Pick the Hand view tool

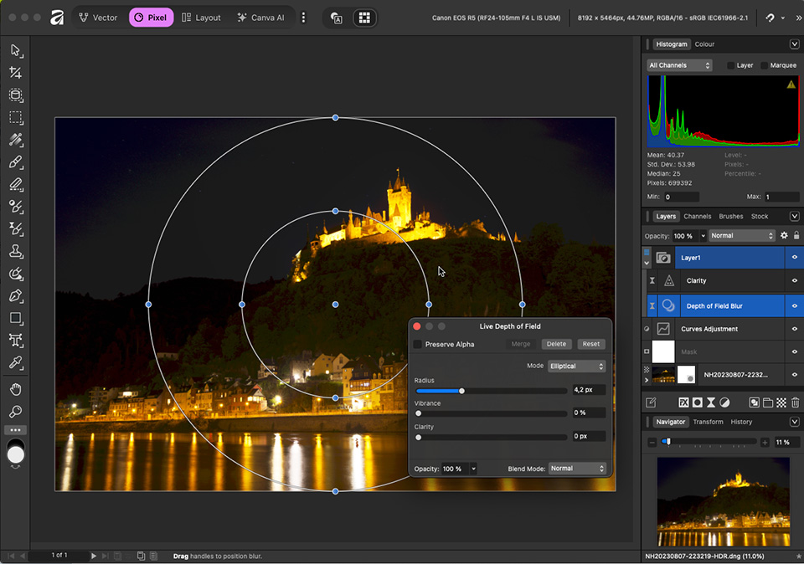pos(15,389)
